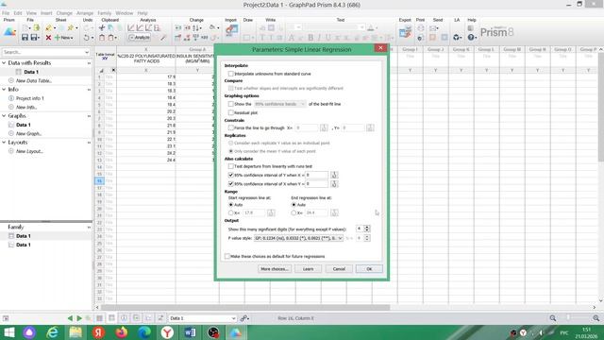The image size is (604, 340).
Task: Click the green plus New sheet button
Action: pyautogui.click(x=63, y=38)
